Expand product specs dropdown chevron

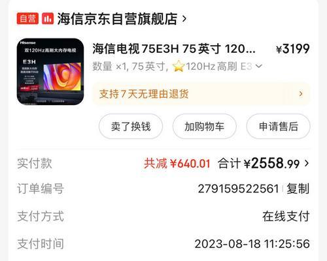[258, 66]
